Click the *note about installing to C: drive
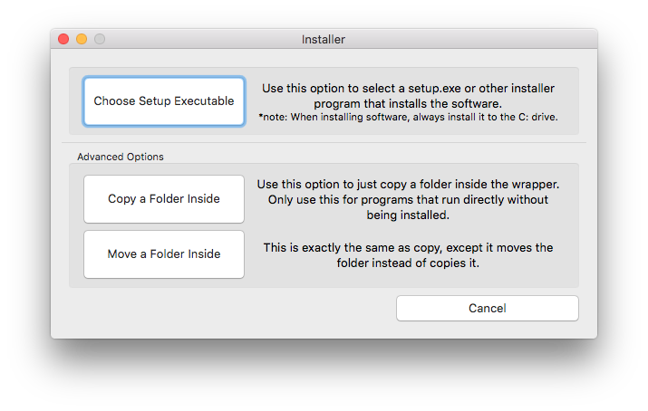Viewport: 648px width, 411px height. click(408, 117)
